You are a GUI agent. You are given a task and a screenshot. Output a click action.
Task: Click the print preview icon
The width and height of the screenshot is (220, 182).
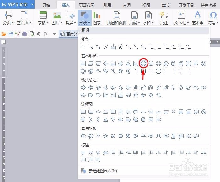[x=32, y=34]
